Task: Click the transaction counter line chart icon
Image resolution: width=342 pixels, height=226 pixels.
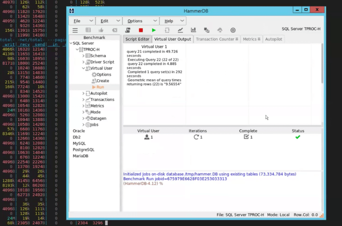Action: [x=180, y=30]
